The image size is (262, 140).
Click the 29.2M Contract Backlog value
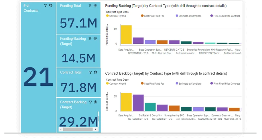pos(78,121)
